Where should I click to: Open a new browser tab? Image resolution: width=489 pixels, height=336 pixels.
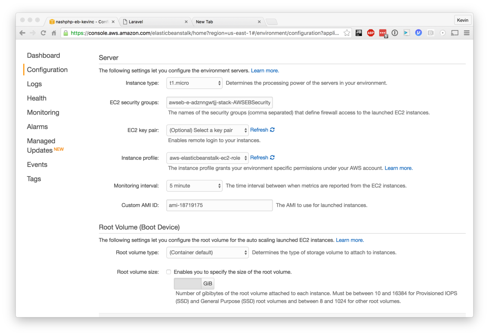coord(272,22)
